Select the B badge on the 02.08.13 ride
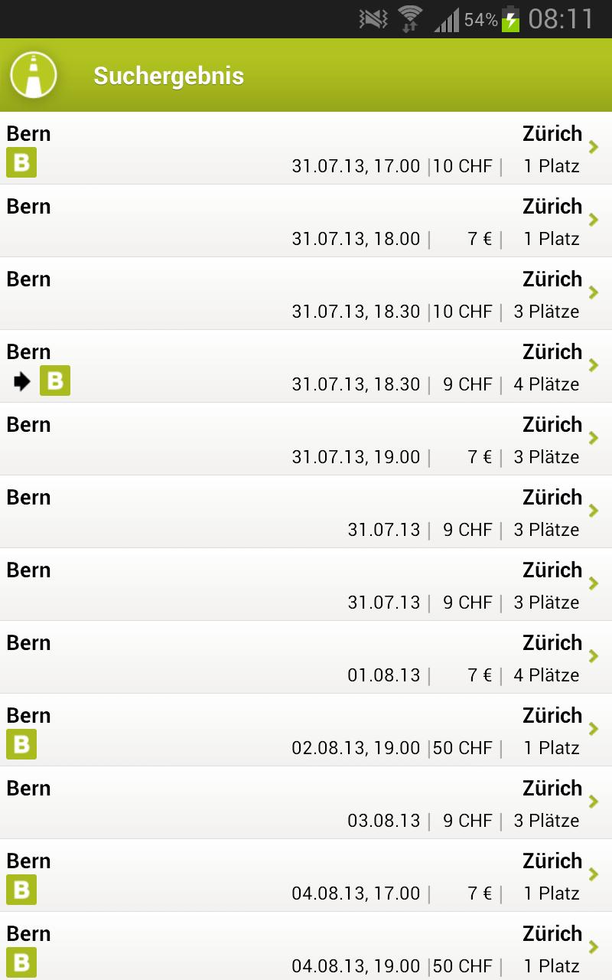 point(21,745)
